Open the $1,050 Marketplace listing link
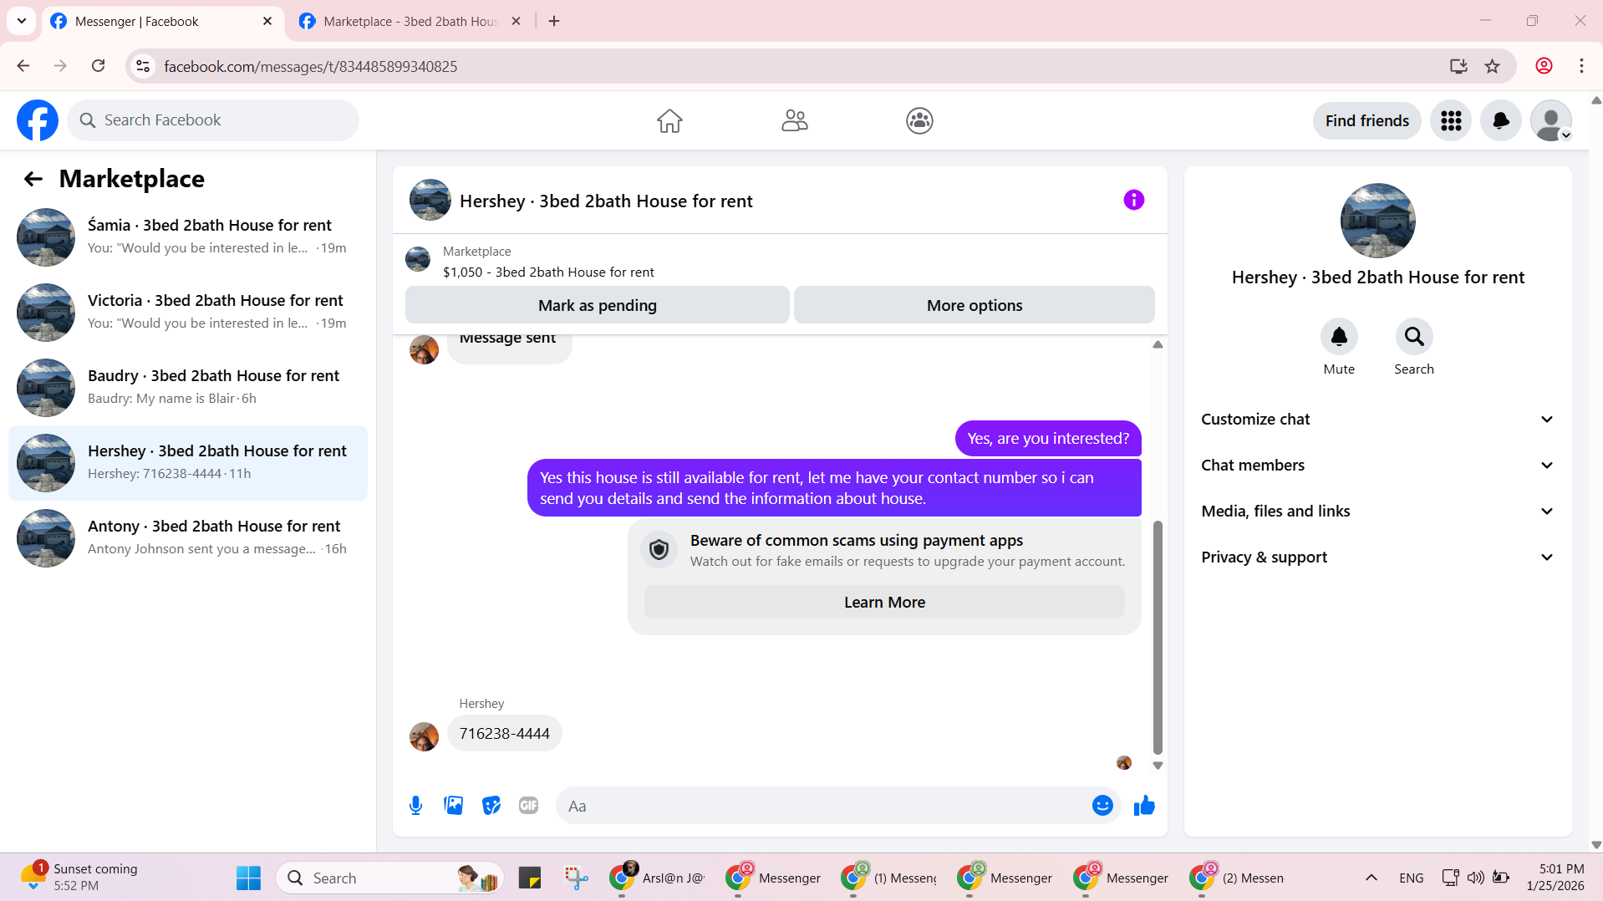Screen dimensions: 1603x901 [x=548, y=272]
